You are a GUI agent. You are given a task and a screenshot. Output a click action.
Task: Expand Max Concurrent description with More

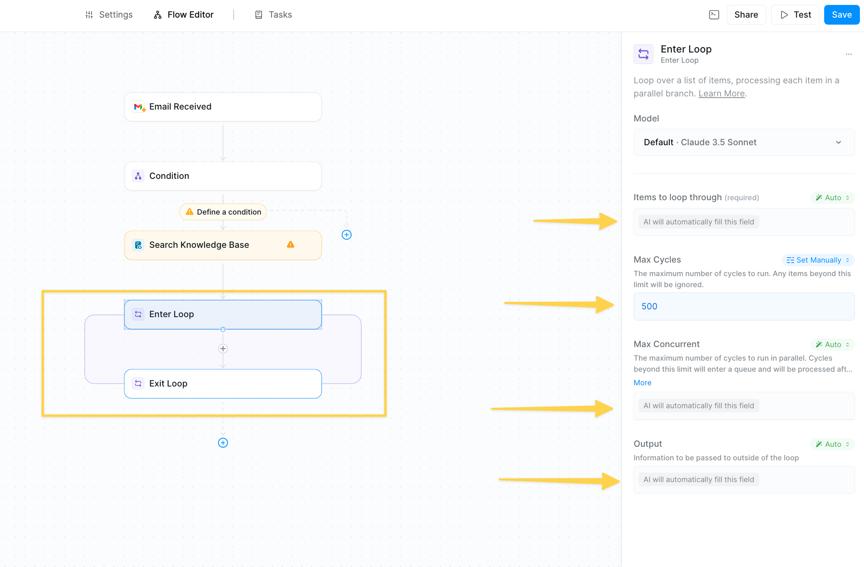pos(642,383)
